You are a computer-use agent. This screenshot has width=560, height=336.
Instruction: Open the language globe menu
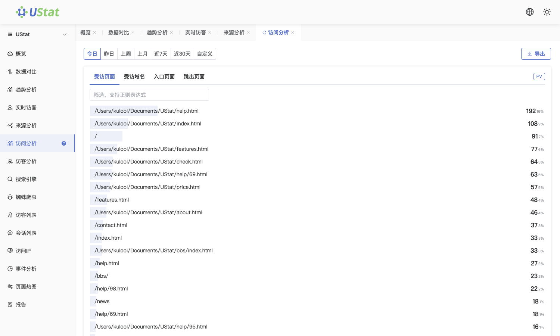point(530,12)
